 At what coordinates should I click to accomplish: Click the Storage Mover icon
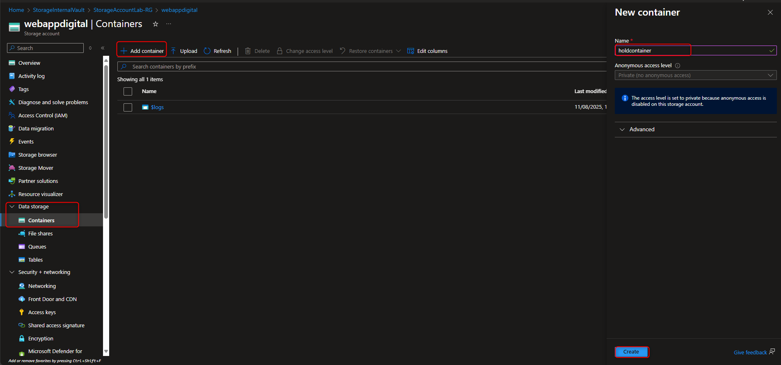(12, 168)
